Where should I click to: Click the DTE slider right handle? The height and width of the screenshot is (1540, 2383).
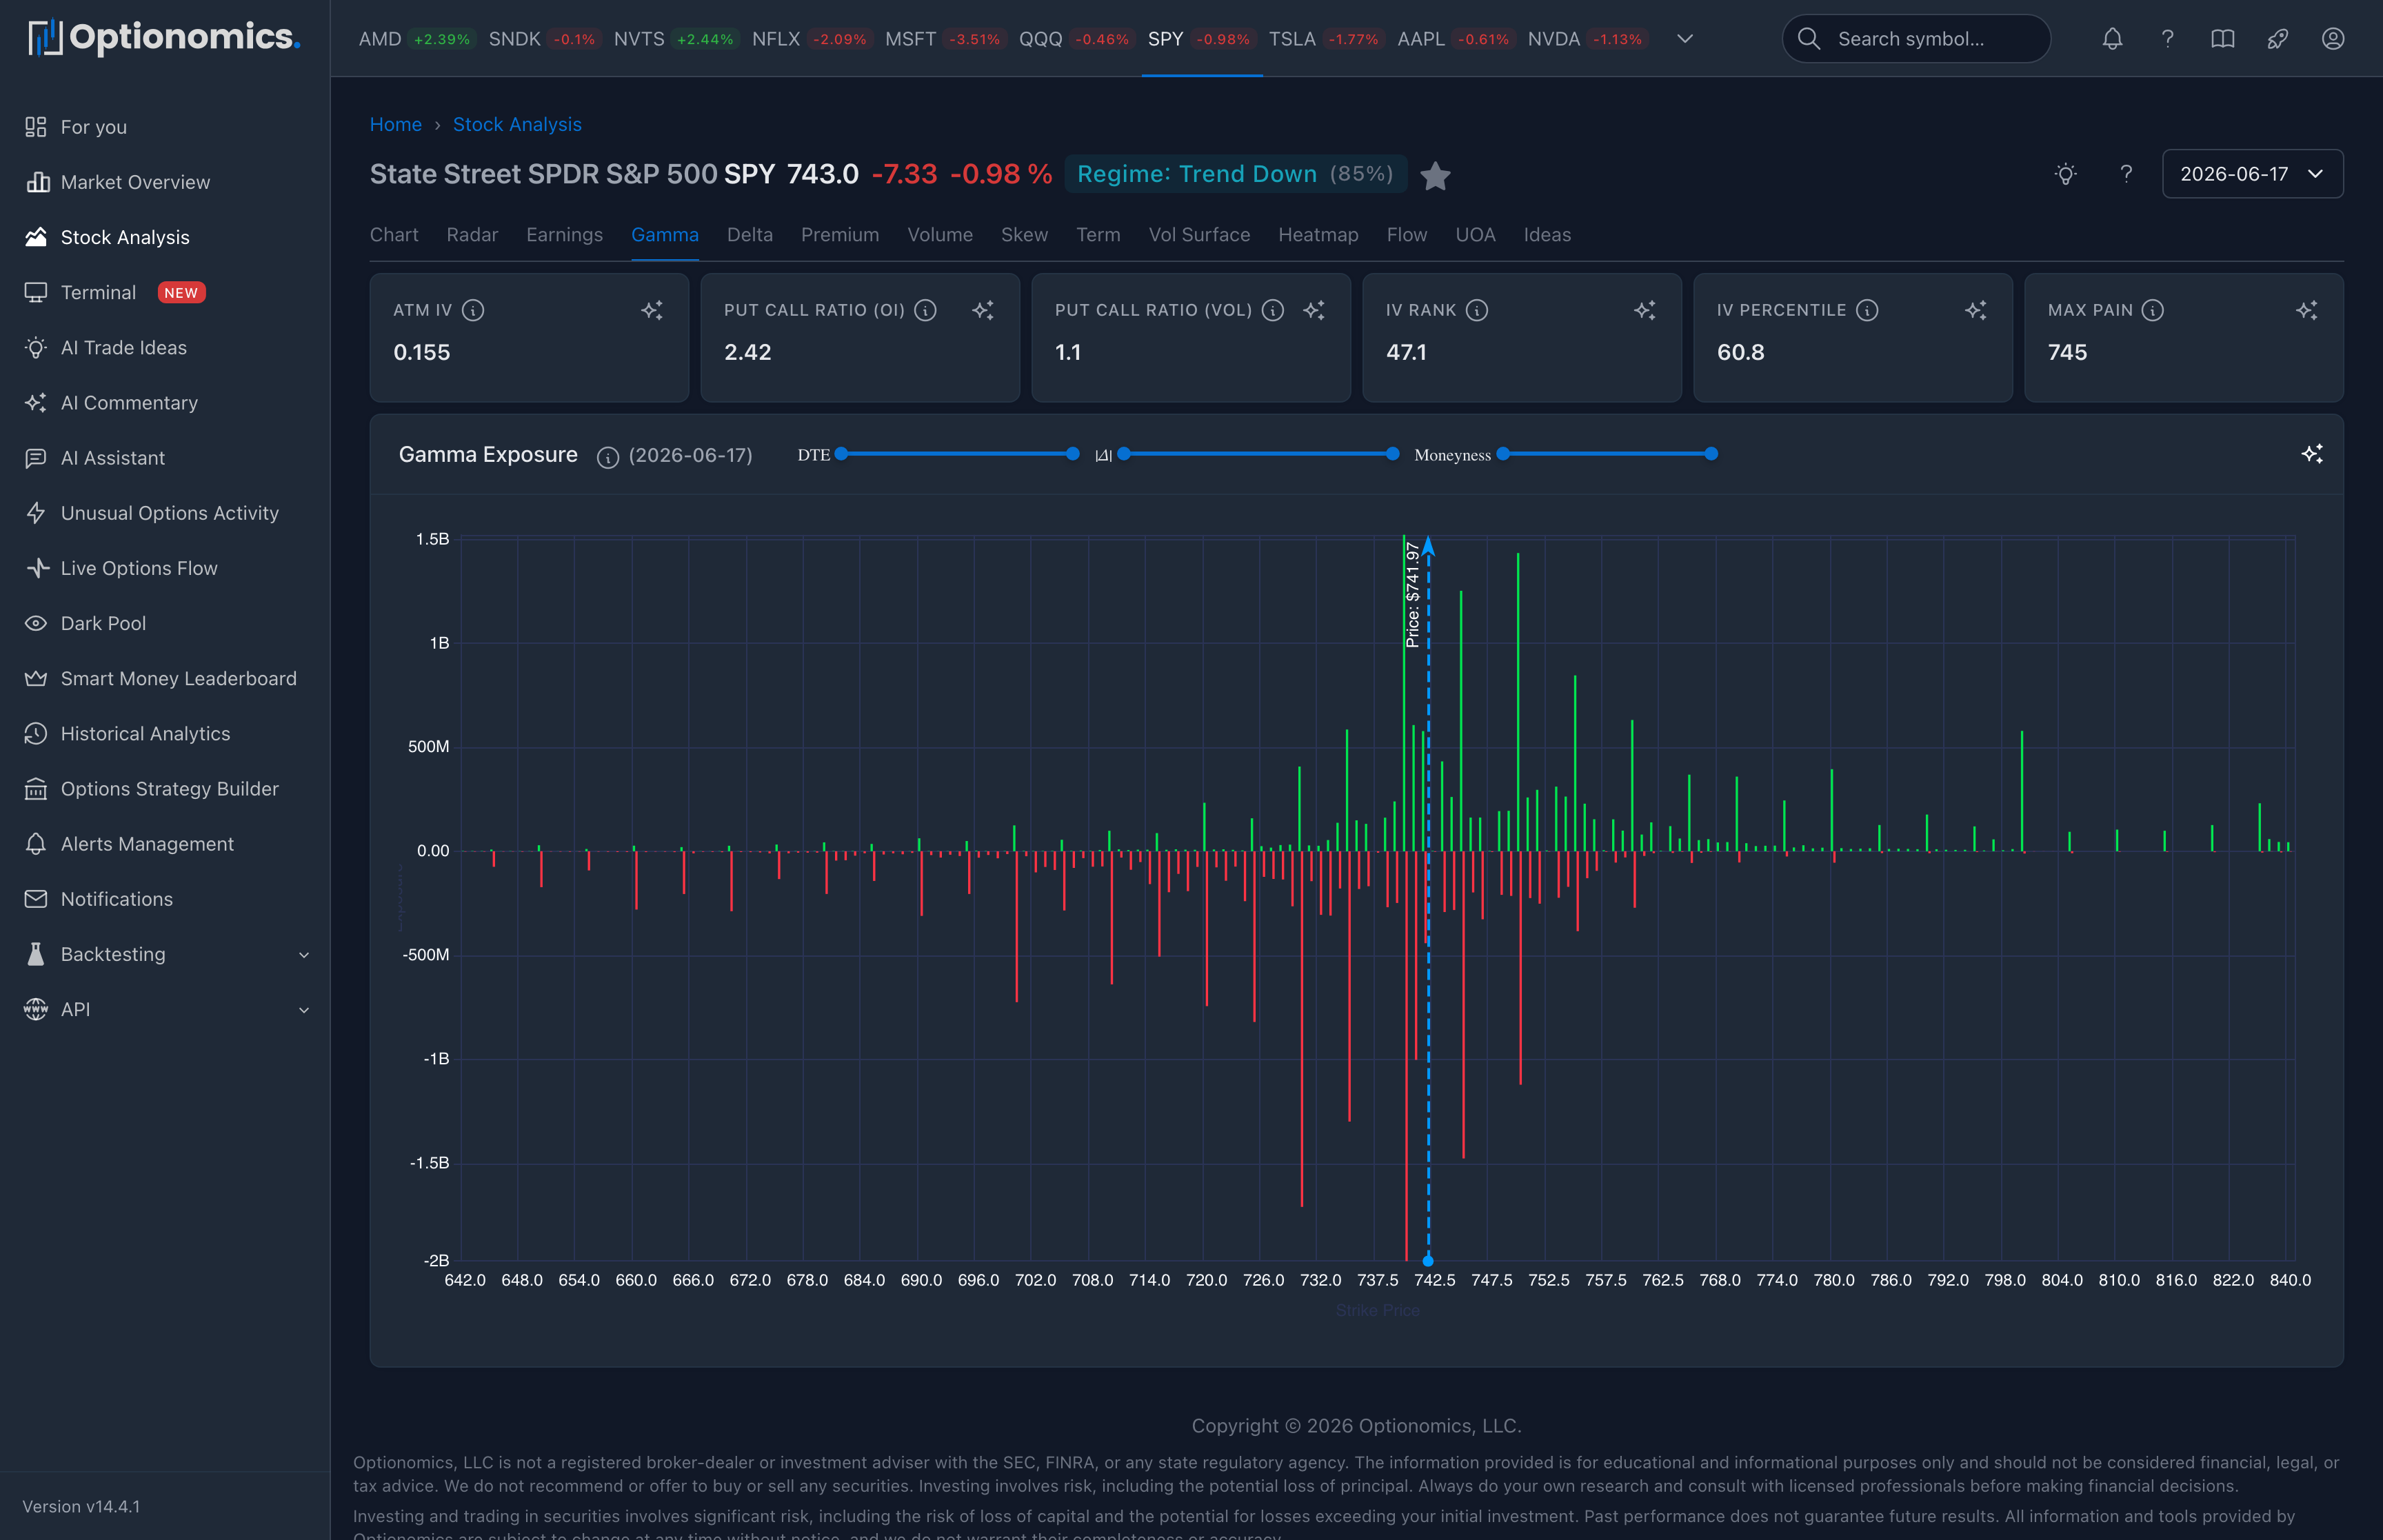pos(1073,454)
